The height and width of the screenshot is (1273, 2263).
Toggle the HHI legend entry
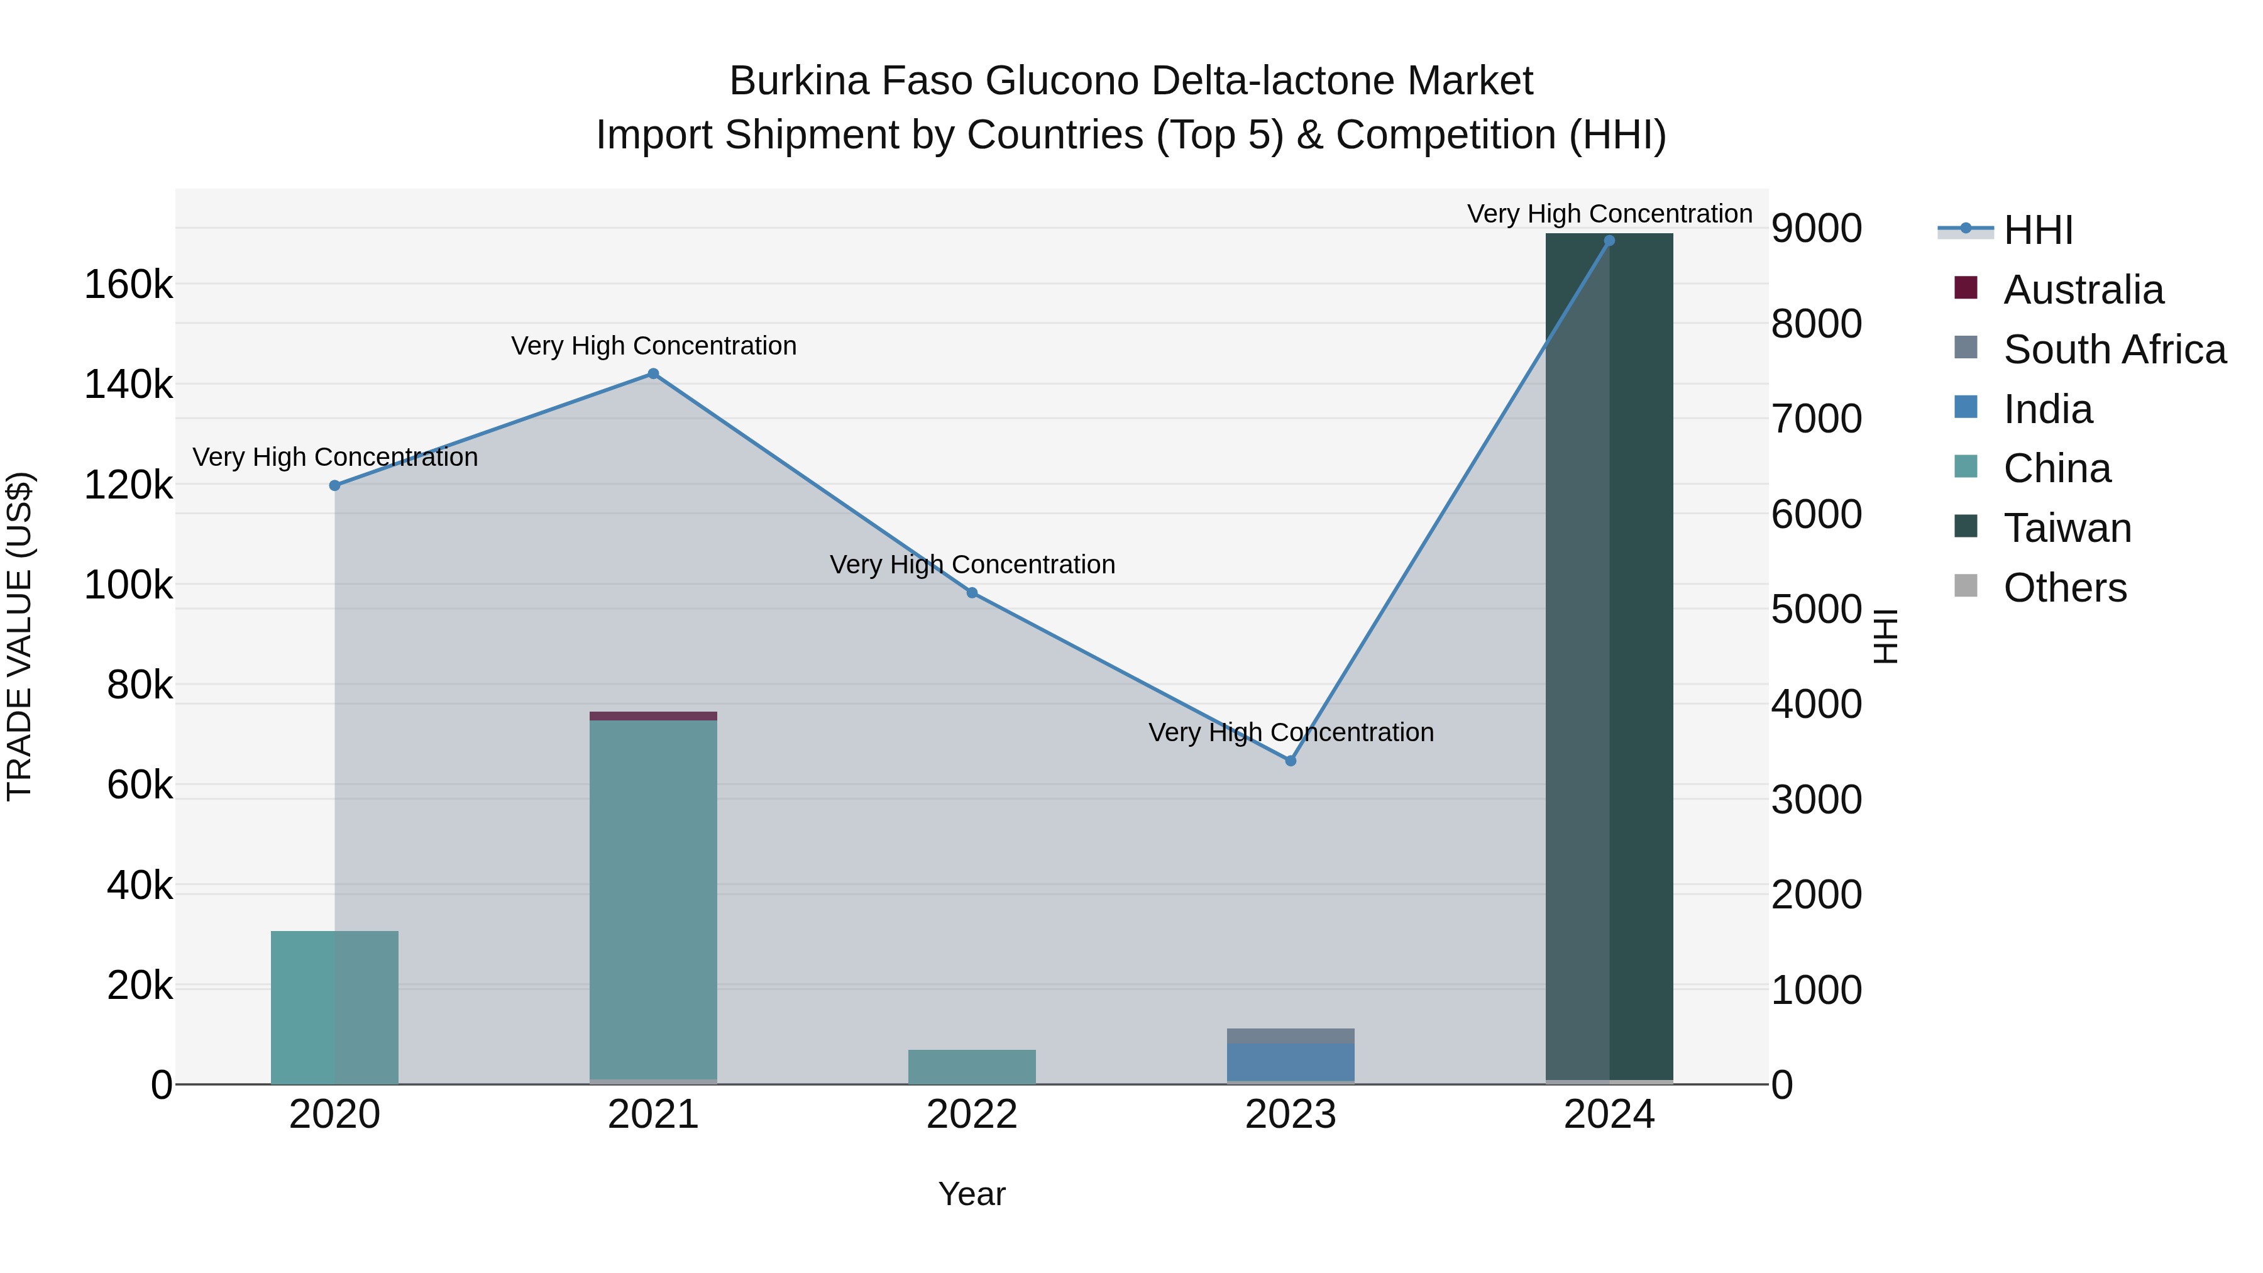point(2006,230)
